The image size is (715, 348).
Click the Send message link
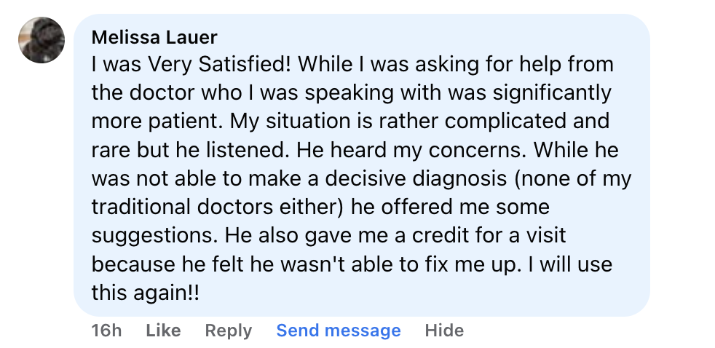tap(339, 331)
